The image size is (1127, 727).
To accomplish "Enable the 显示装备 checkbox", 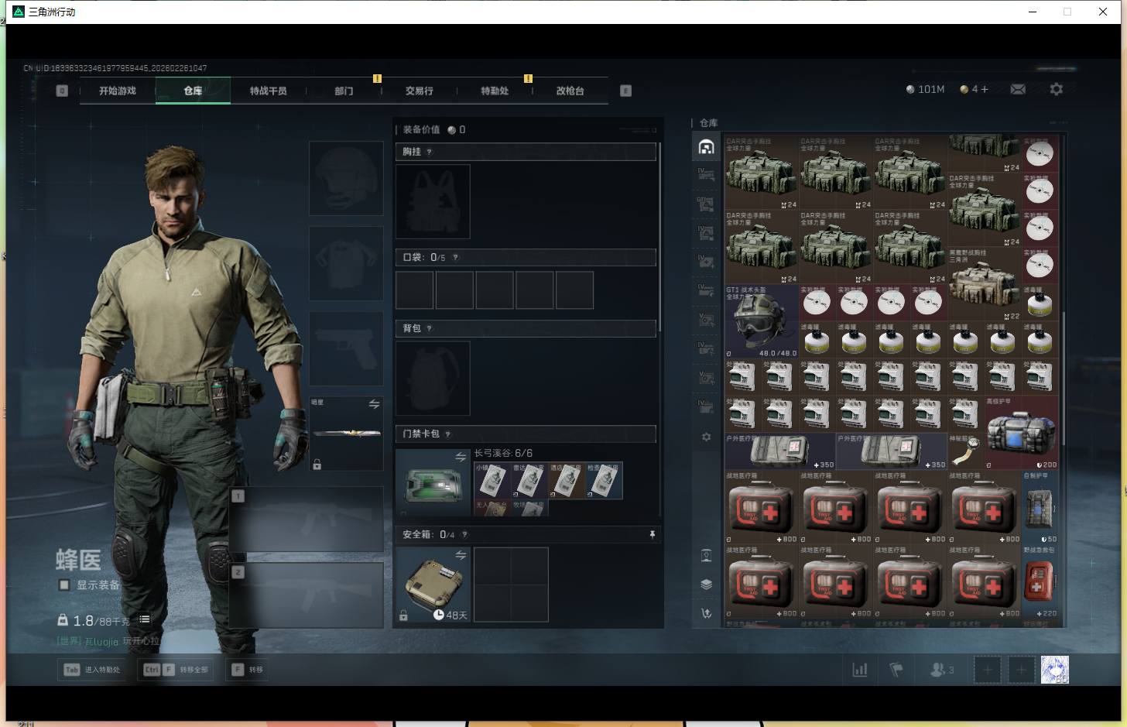I will [64, 585].
